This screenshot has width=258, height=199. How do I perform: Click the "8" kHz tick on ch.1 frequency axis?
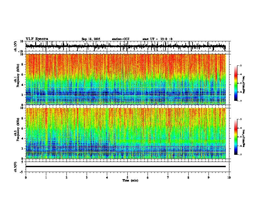23,64
